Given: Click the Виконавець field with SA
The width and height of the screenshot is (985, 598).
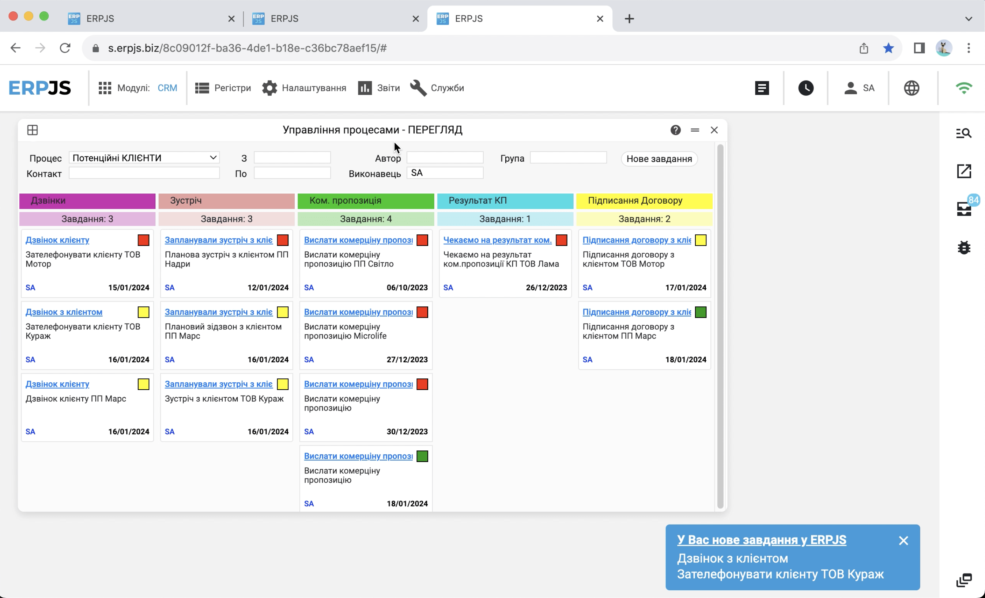Looking at the screenshot, I should point(445,173).
